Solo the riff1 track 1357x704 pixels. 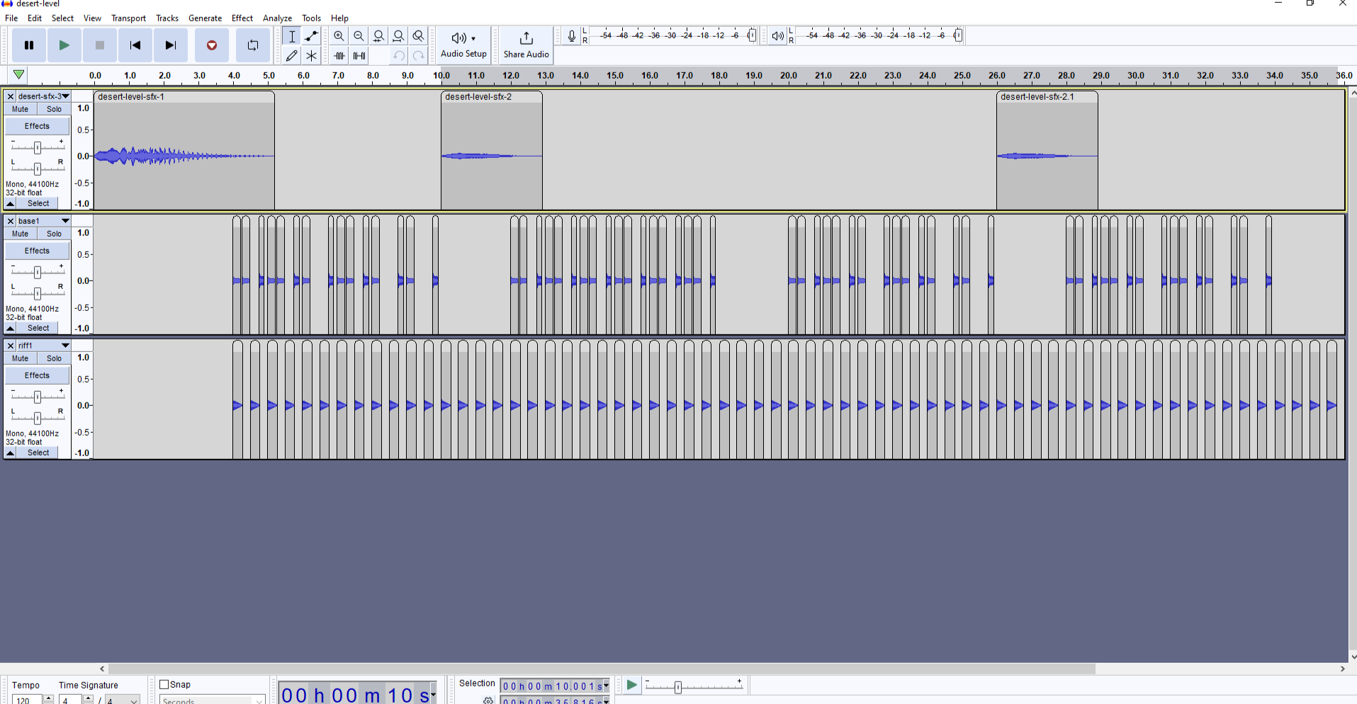point(54,358)
